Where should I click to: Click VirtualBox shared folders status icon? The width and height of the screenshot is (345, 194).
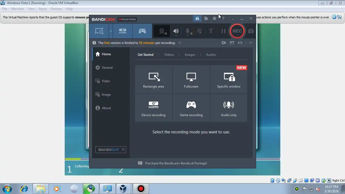click(x=301, y=181)
